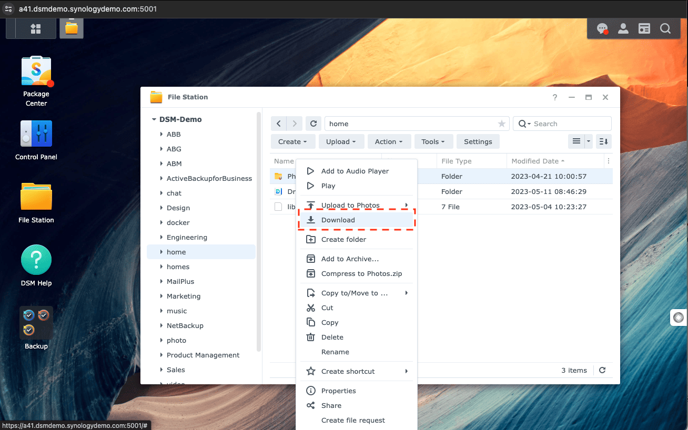The image size is (688, 430).
Task: Open File Station help question mark
Action: (x=555, y=97)
